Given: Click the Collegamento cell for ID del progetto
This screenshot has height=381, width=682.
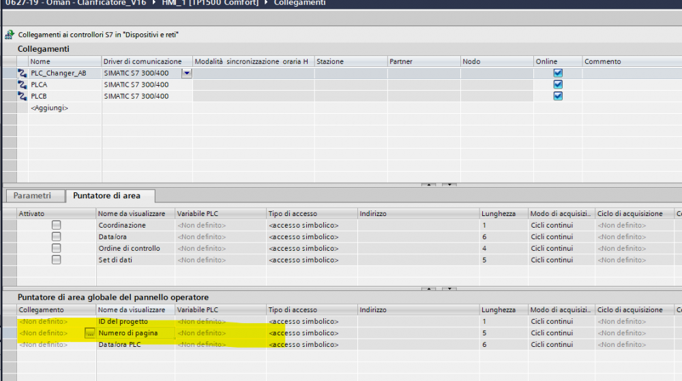Looking at the screenshot, I should 57,322.
